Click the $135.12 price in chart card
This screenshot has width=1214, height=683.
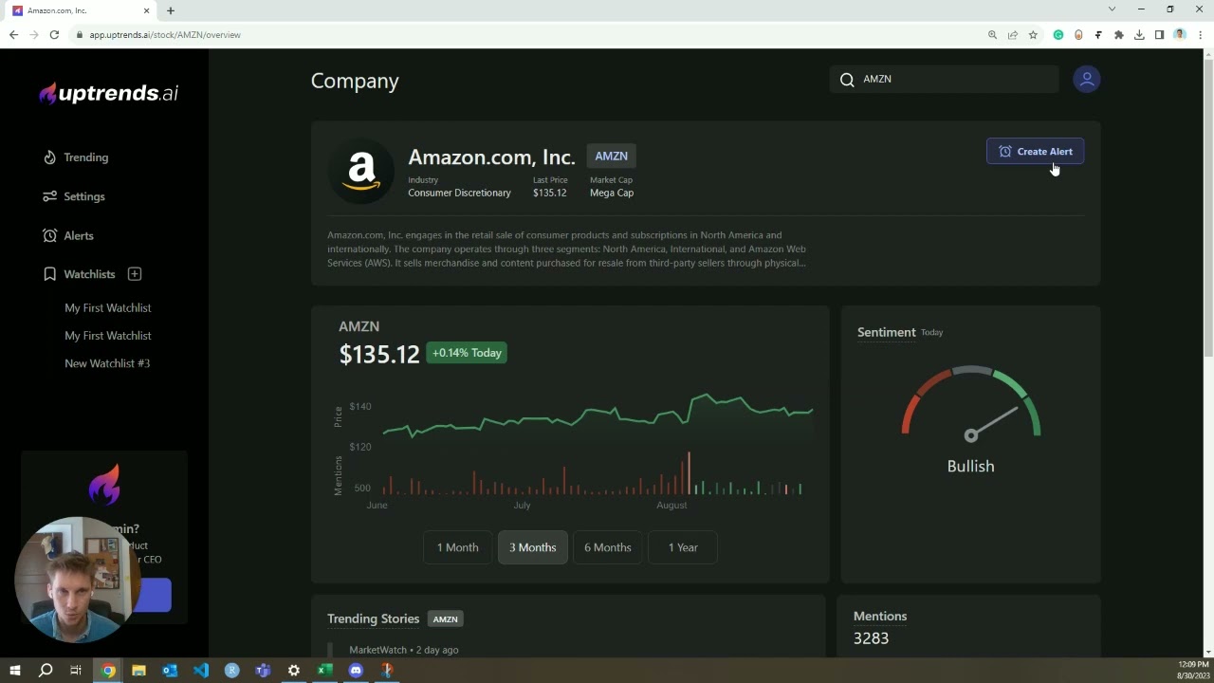(379, 354)
